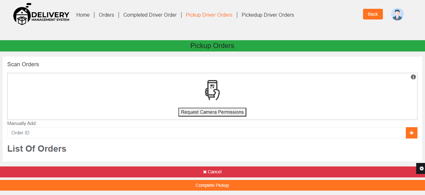Click the phone QR scan illustration

[x=212, y=90]
